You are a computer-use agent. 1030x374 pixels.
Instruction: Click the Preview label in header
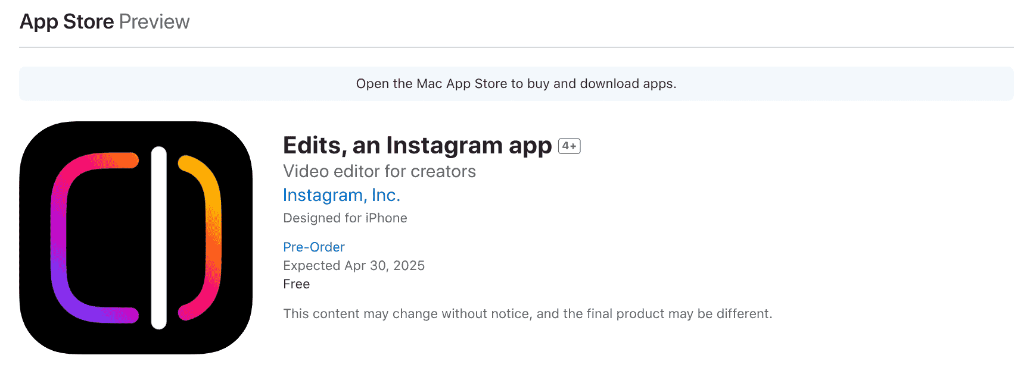click(154, 21)
